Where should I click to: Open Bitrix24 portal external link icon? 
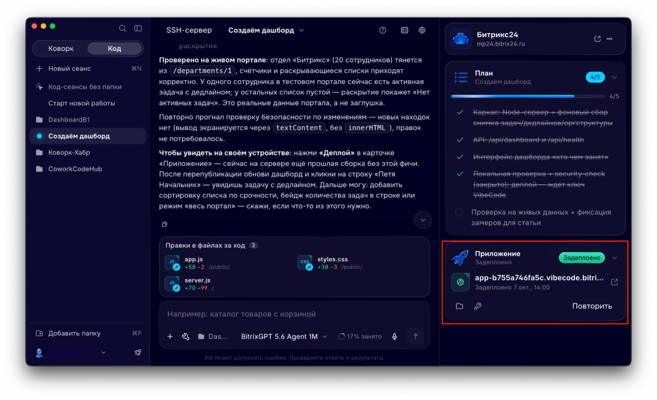pos(597,39)
